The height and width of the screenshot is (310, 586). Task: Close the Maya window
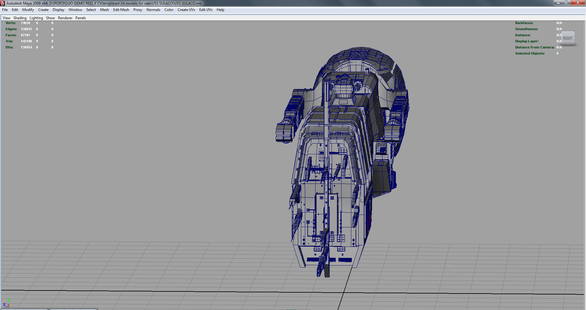click(577, 3)
